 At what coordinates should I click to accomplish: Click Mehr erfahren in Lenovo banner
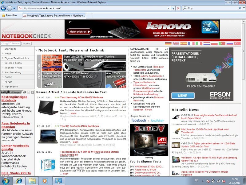79,32
